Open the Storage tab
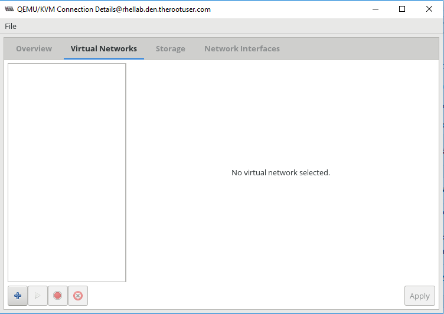The image size is (444, 314). click(x=171, y=49)
